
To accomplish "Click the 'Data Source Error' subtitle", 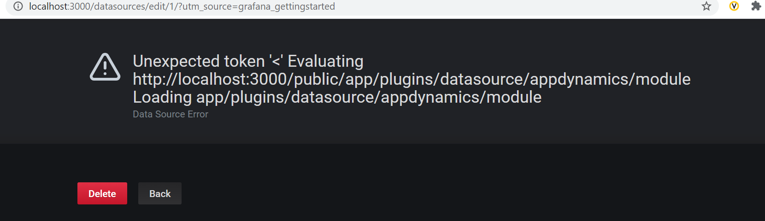I will tap(171, 114).
